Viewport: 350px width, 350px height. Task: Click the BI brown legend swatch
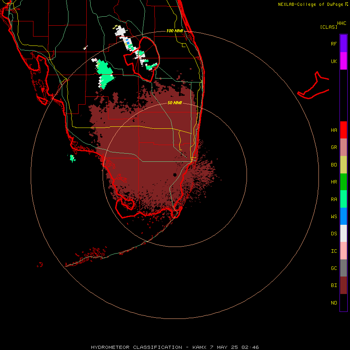click(x=343, y=285)
